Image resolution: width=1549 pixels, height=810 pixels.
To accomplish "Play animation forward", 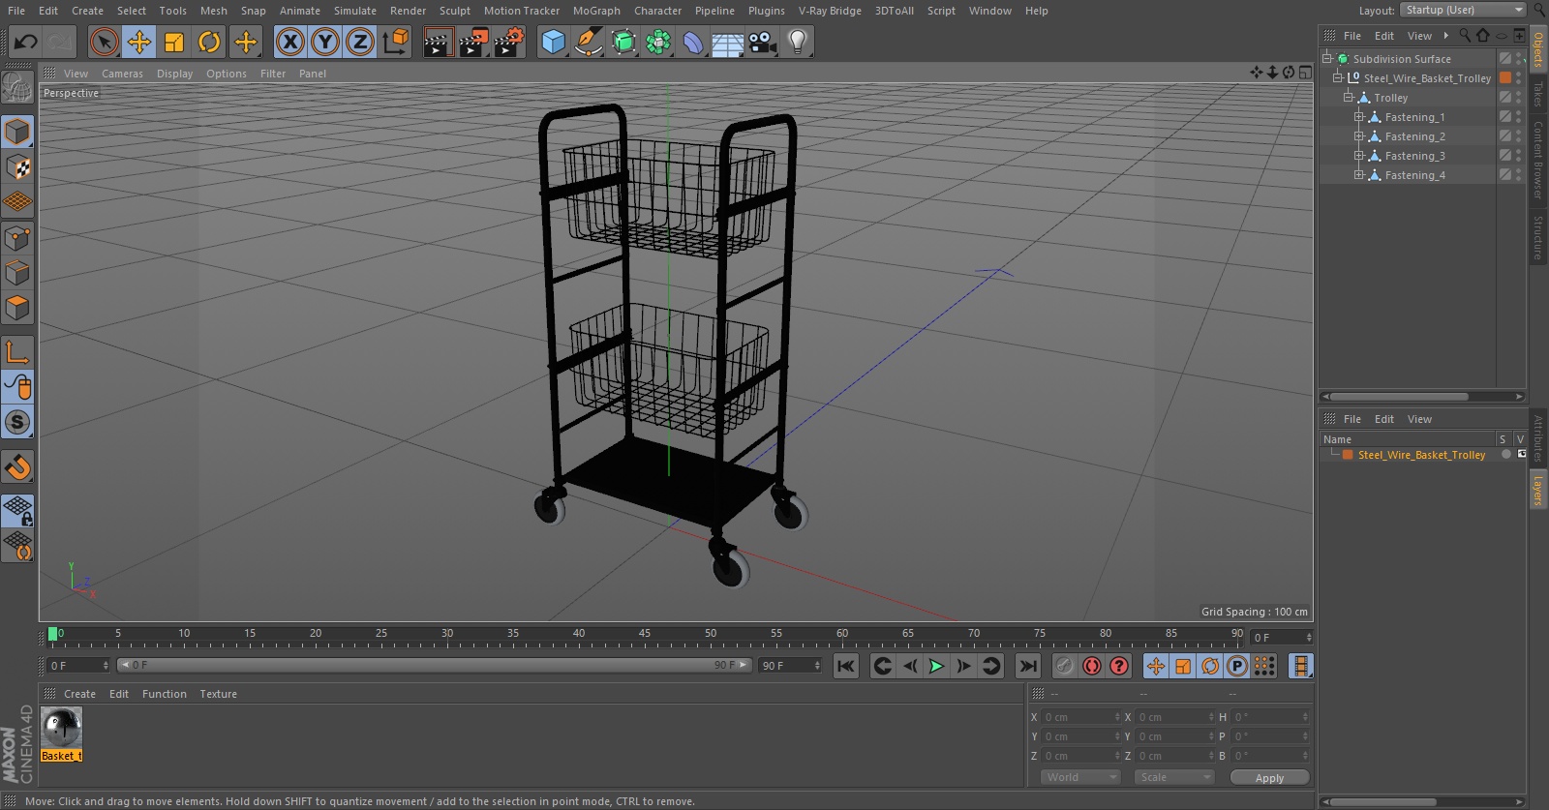I will 936,666.
